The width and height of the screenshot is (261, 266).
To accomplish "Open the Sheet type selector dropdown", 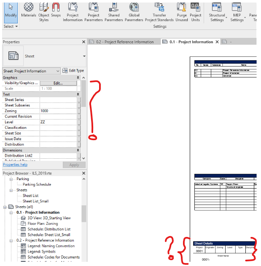I will pyautogui.click(x=84, y=56).
